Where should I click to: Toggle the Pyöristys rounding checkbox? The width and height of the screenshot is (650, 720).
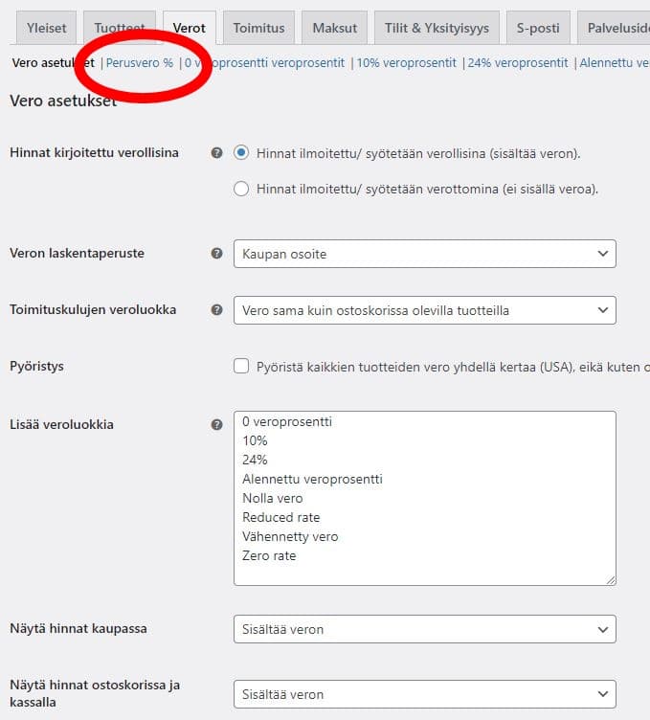point(241,367)
